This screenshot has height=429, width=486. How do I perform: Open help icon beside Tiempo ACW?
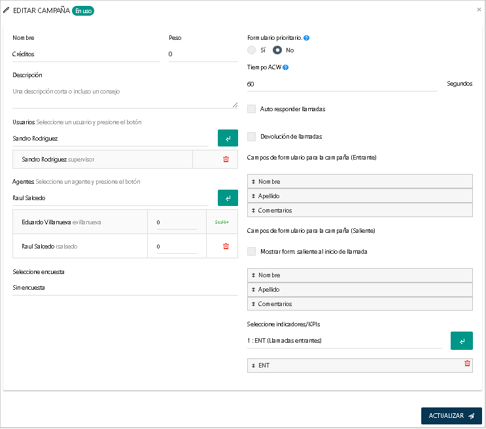click(286, 67)
